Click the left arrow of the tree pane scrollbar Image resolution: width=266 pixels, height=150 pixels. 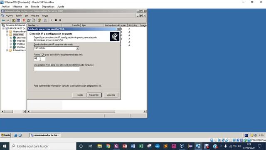coord(3,112)
